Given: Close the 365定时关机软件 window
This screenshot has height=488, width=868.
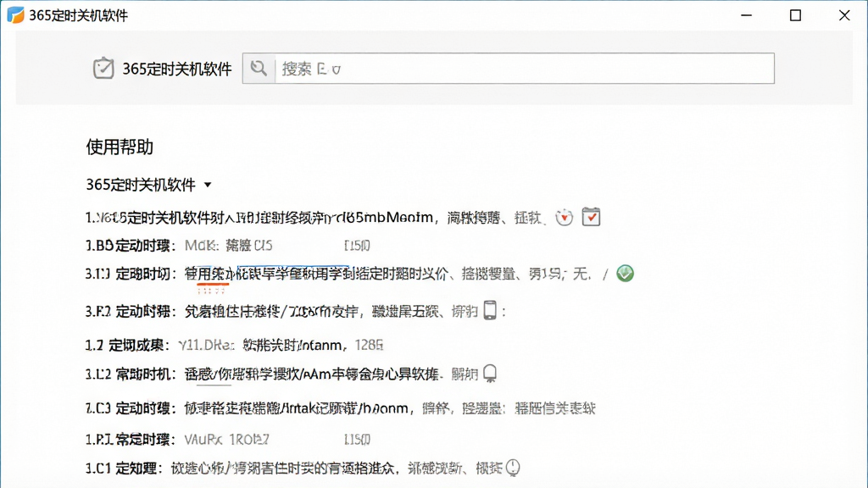Looking at the screenshot, I should coord(844,15).
